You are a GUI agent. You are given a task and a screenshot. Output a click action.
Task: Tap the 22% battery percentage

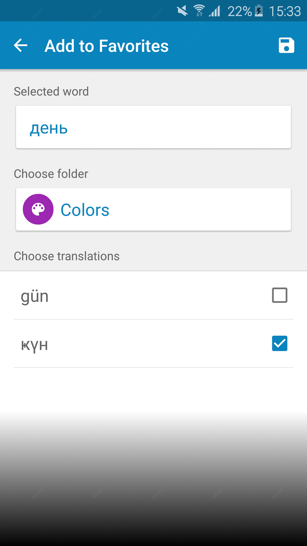pyautogui.click(x=240, y=11)
